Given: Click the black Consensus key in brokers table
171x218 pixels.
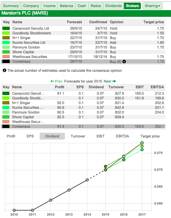Looking at the screenshot, I should (x=6, y=61).
